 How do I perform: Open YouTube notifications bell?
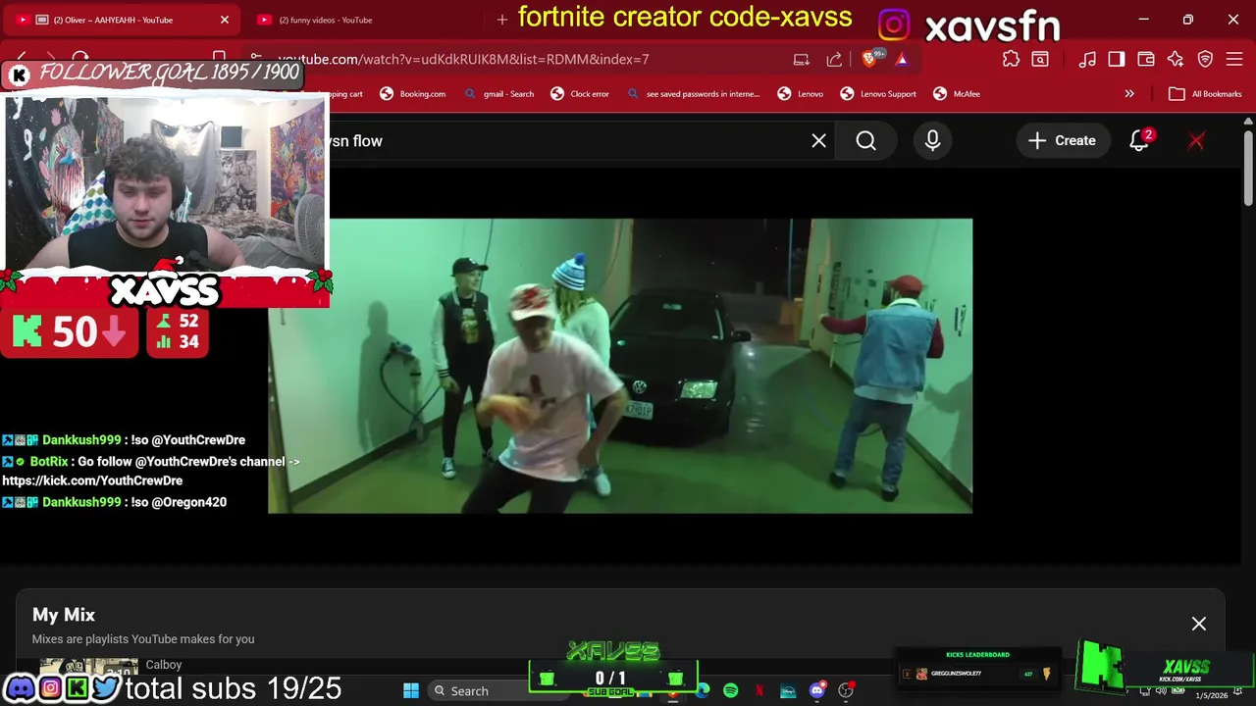[x=1139, y=141]
